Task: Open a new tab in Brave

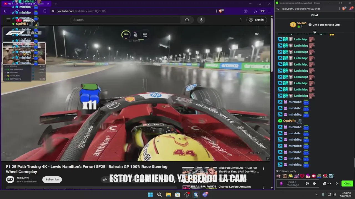Action: [55, 4]
